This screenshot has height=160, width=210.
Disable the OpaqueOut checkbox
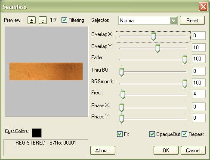click(152, 134)
